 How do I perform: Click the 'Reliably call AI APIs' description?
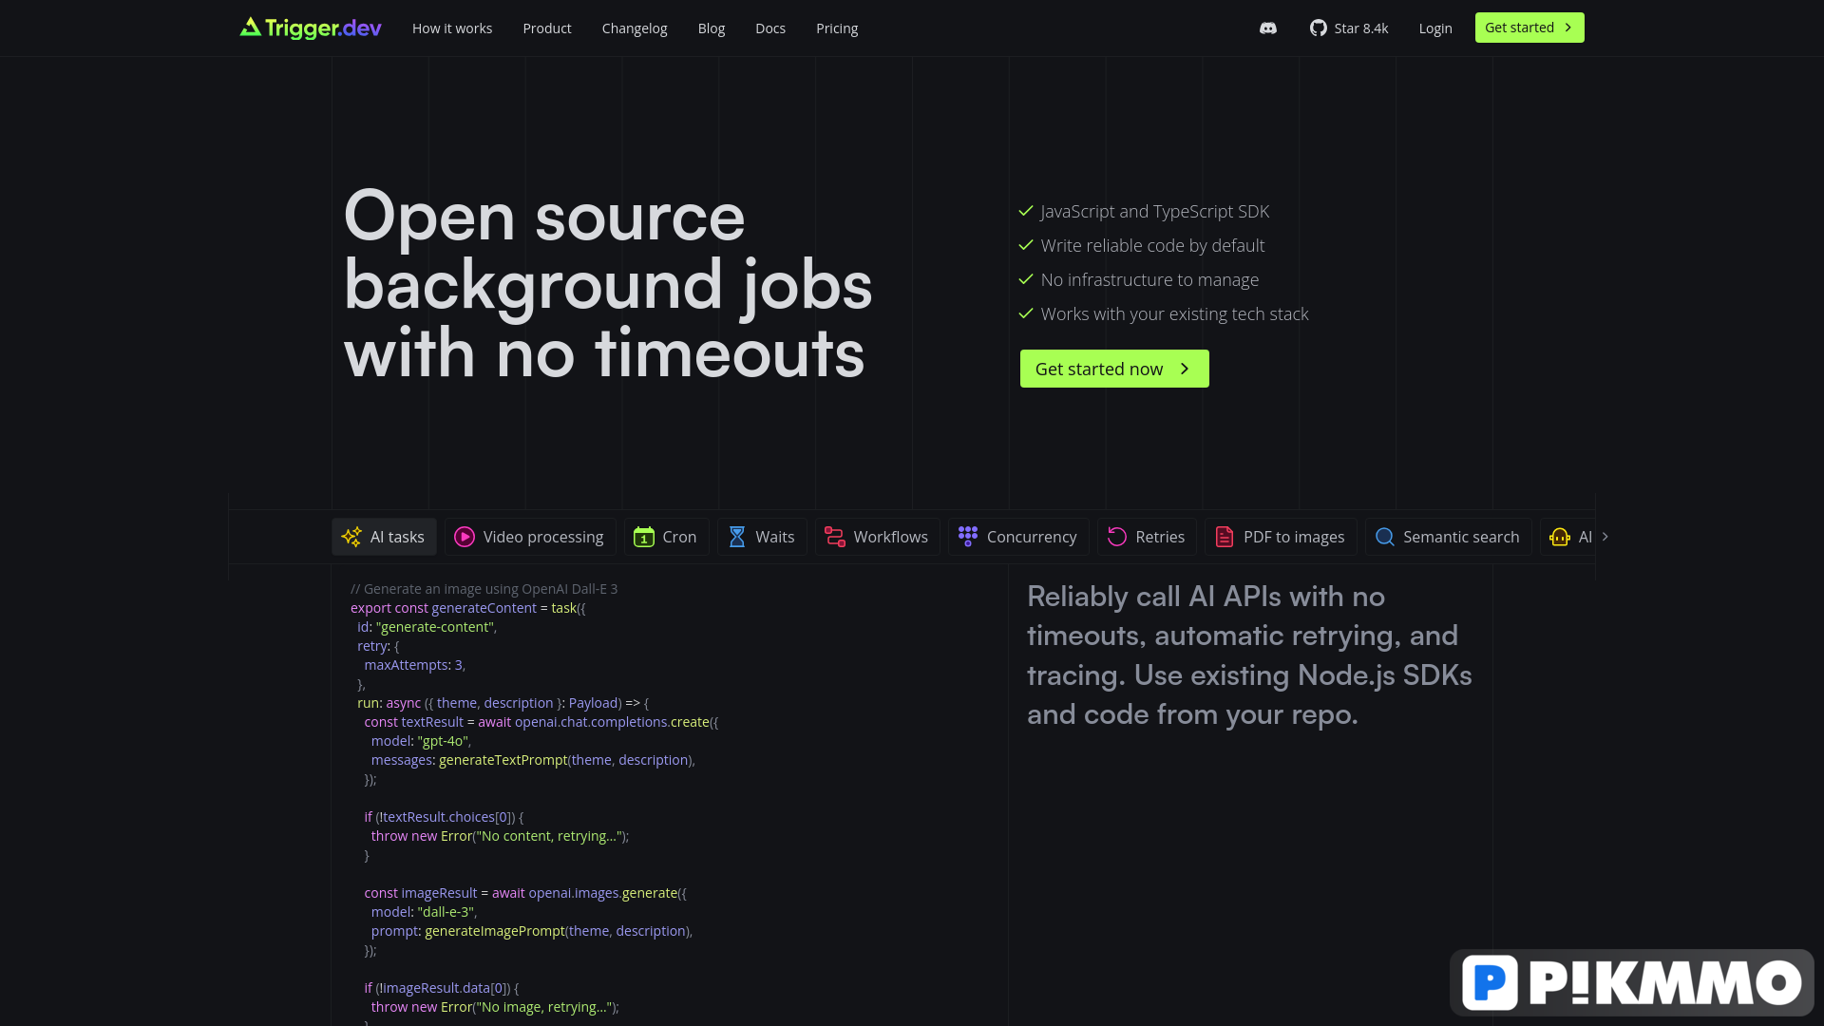tap(1249, 655)
